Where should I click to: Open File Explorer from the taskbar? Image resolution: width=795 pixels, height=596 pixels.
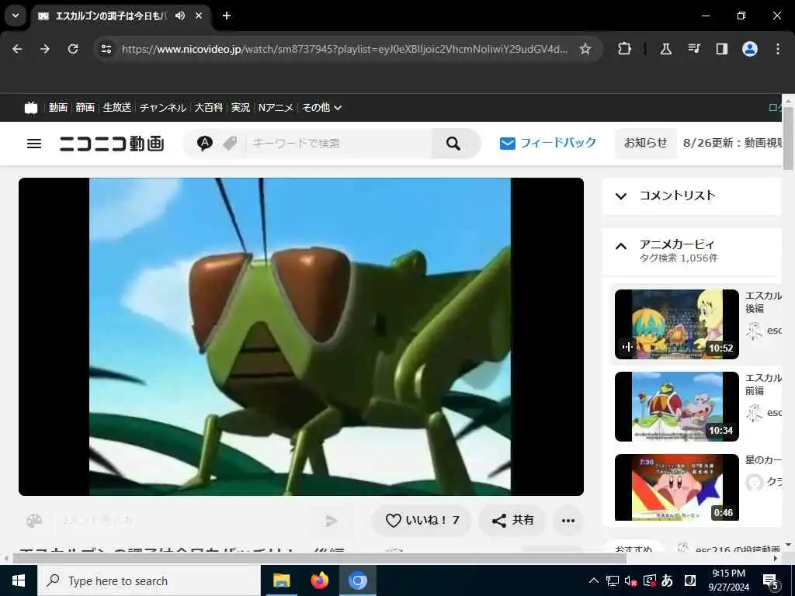281,580
